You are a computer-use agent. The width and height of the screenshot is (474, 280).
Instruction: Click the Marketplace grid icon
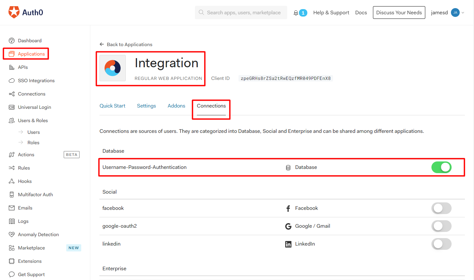[x=12, y=248]
